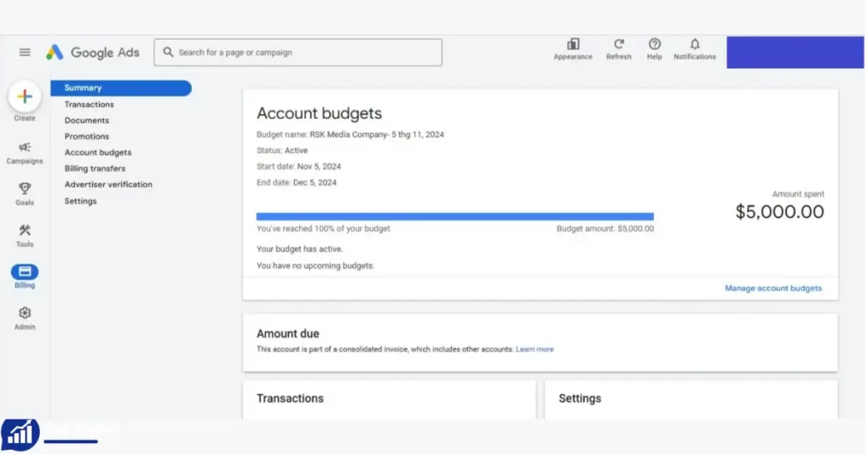Viewport: 865px width, 454px height.
Task: Click Budget name RSK Media Company text
Action: click(351, 134)
